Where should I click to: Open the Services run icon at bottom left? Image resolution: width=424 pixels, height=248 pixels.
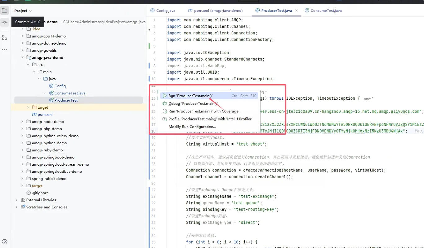(5, 241)
